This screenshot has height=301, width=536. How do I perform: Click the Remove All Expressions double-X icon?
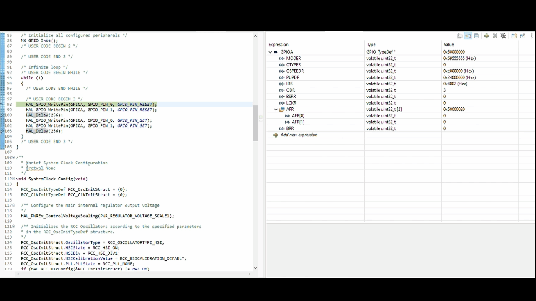pos(503,36)
